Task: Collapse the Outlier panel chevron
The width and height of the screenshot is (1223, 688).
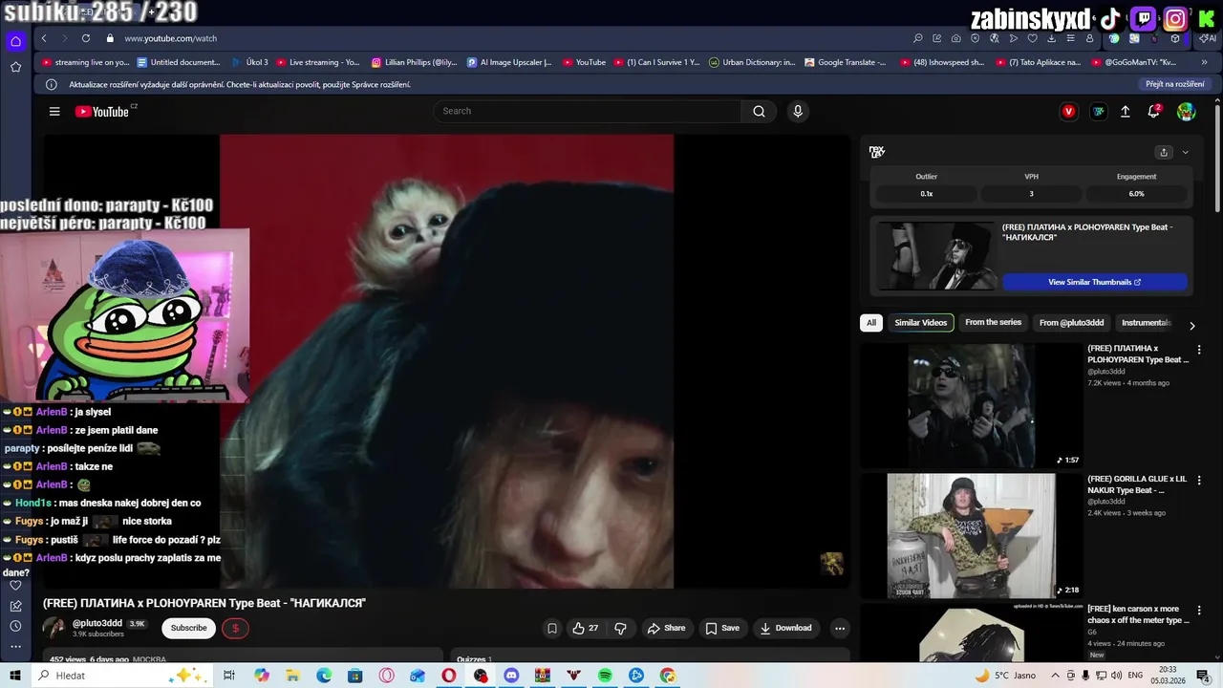Action: click(x=1186, y=152)
